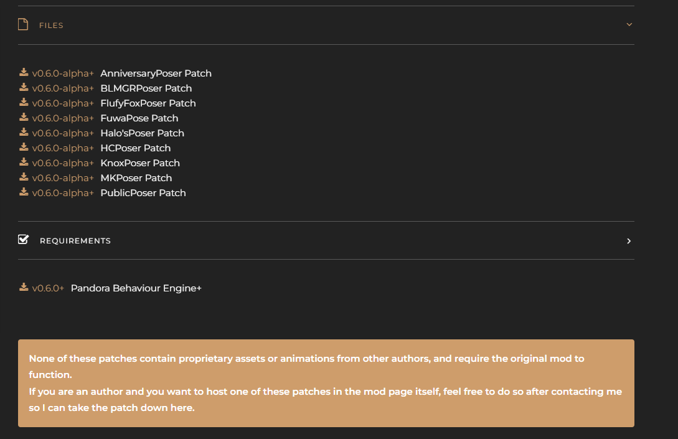Click the download icon beside HCPoser Patch
This screenshot has width=678, height=439.
pyautogui.click(x=24, y=148)
